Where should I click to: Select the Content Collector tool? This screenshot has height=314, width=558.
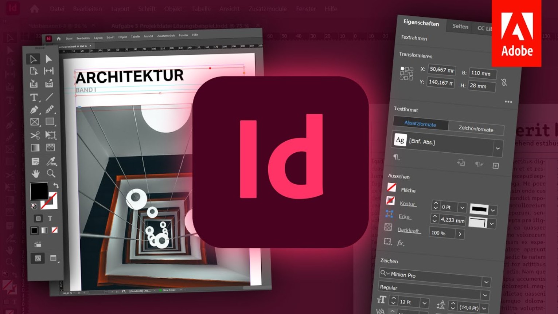tap(34, 84)
